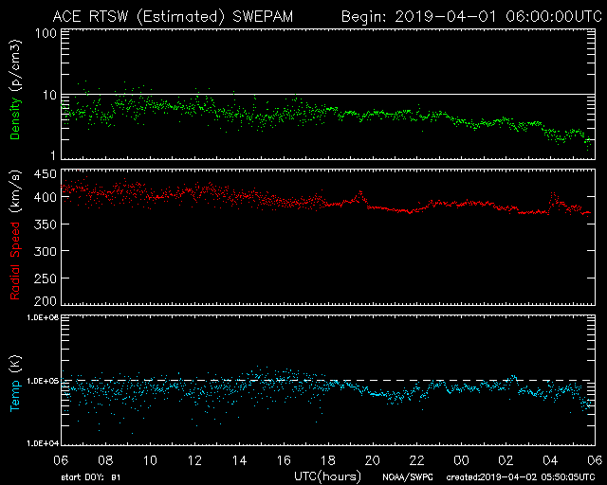Viewport: 607px width, 485px height.
Task: Click the blue Temp (K) axis label
Action: 16,380
